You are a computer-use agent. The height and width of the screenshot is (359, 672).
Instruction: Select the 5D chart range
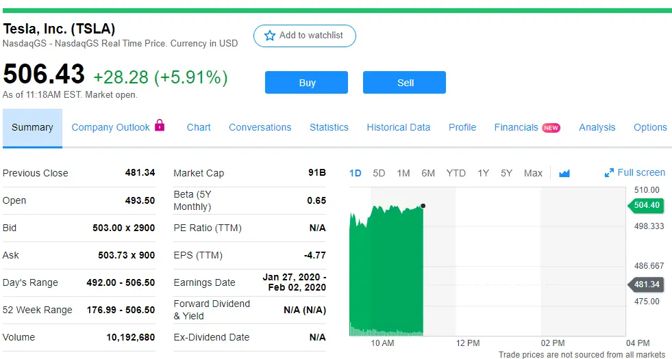pyautogui.click(x=379, y=173)
